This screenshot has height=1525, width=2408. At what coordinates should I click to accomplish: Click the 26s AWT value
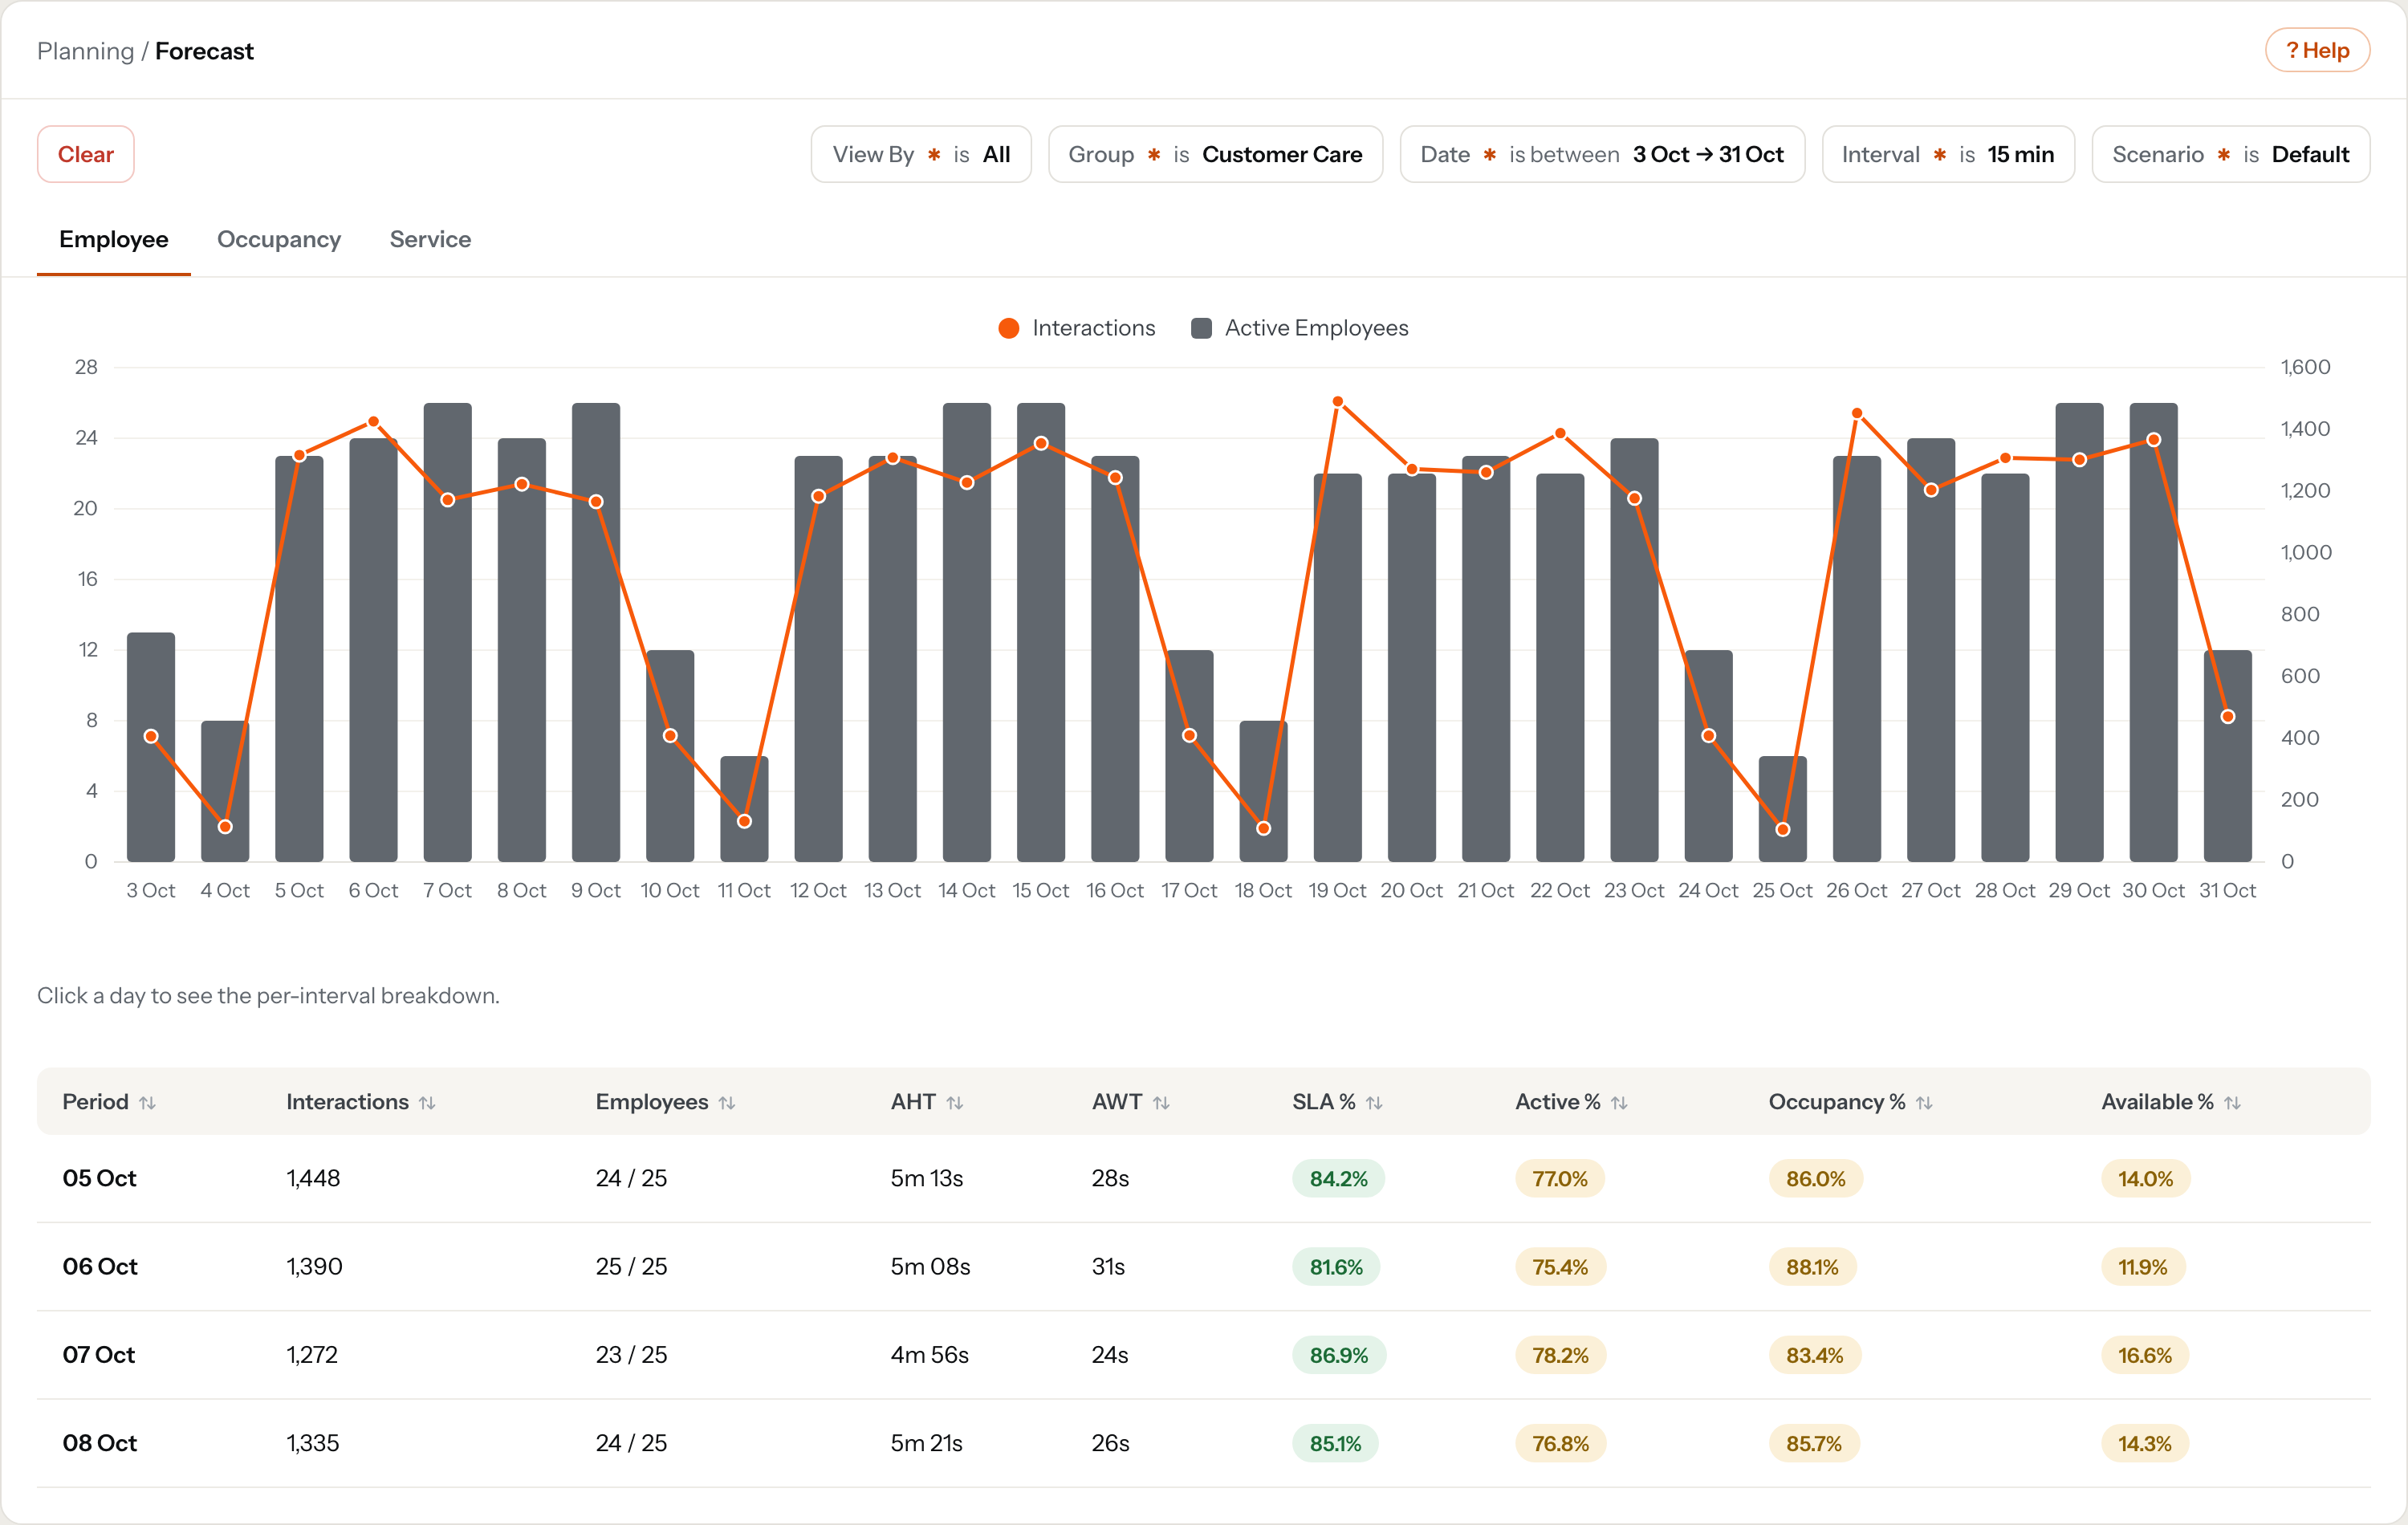coord(1110,1443)
